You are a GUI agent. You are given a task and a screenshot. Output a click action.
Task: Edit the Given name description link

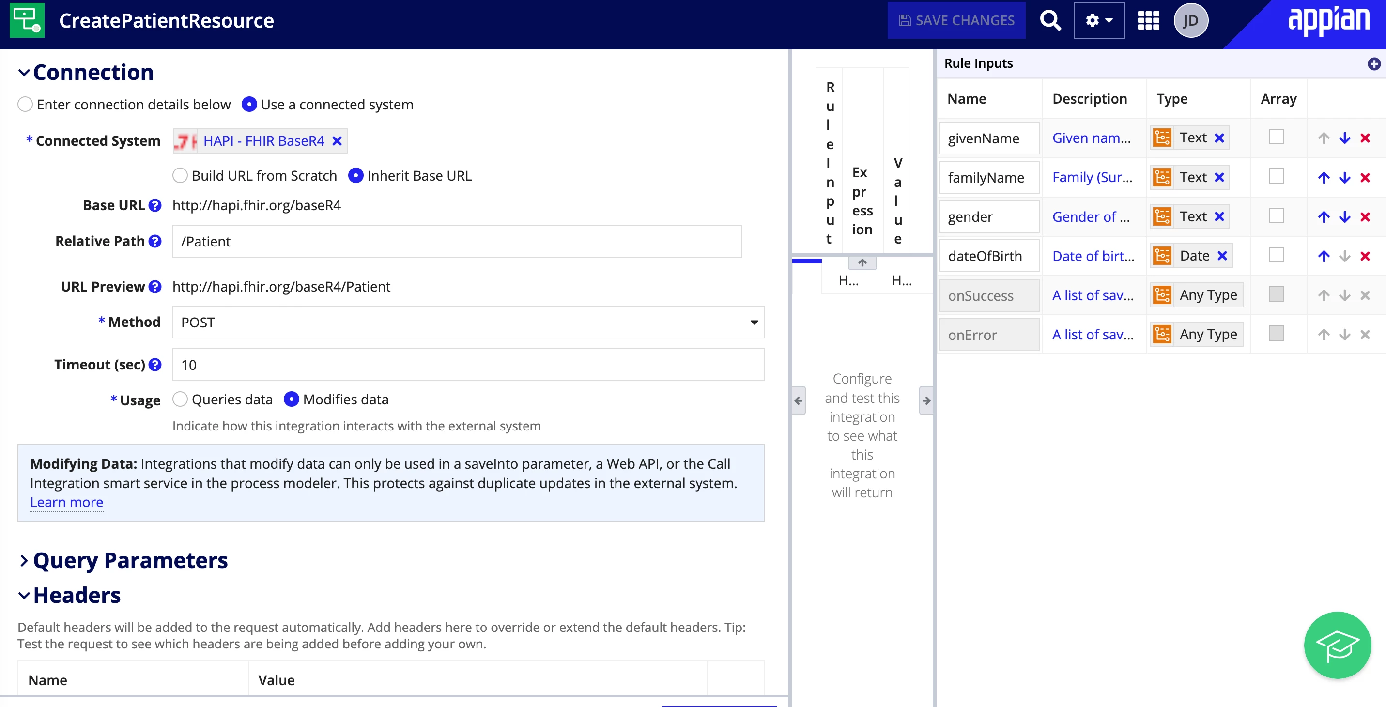tap(1092, 138)
